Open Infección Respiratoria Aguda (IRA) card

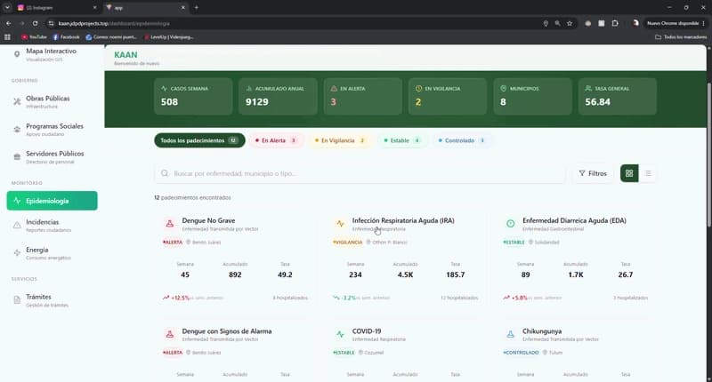[x=403, y=220]
